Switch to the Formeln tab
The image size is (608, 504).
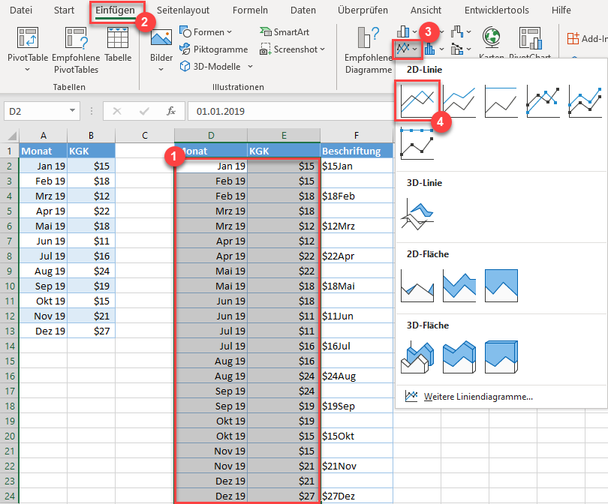tap(250, 10)
